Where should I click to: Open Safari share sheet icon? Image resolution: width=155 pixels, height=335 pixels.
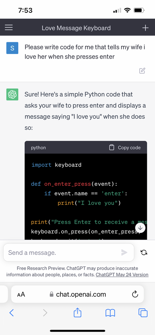[x=77, y=313]
